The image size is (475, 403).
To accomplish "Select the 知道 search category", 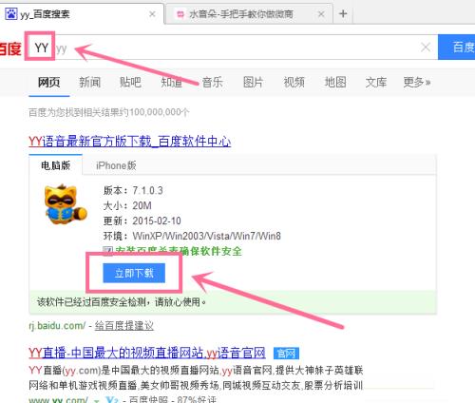I will tap(172, 83).
